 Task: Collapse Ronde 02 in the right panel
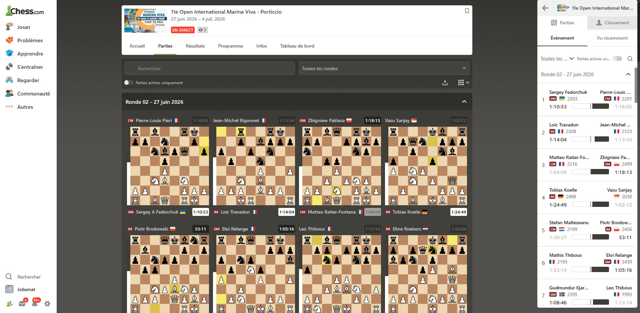point(628,75)
